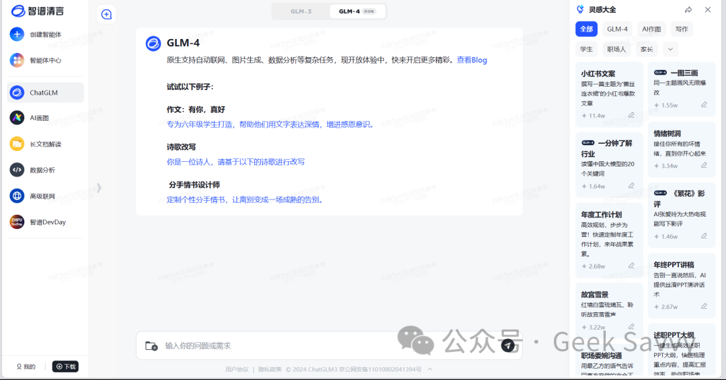Expand footer chevron next to 京公网安备

(x=430, y=369)
